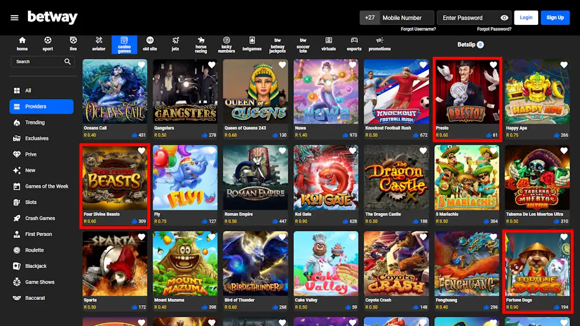The image size is (580, 326).
Task: Select the casino games tab
Action: pos(124,45)
